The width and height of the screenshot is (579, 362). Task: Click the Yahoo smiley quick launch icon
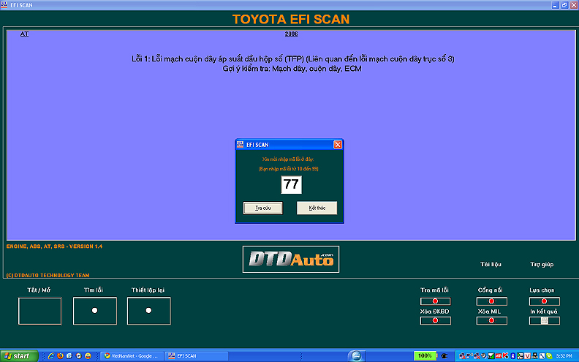tap(88, 355)
